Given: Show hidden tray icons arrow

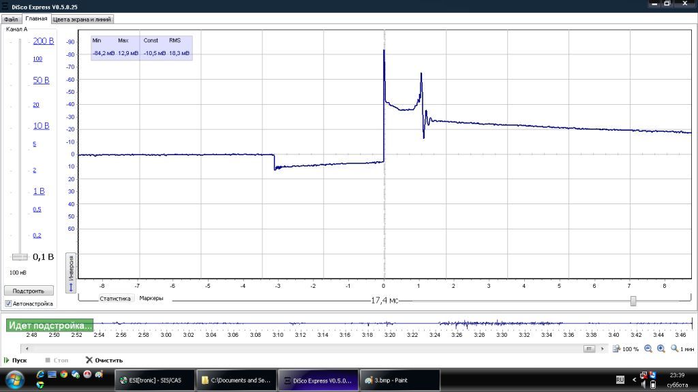Looking at the screenshot, I should (x=634, y=380).
